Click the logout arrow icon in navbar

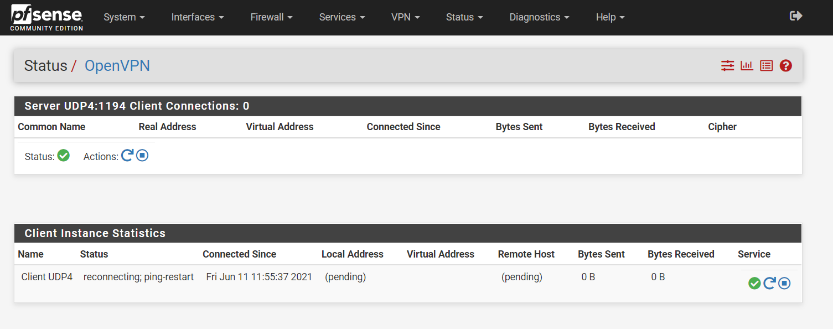(x=796, y=16)
